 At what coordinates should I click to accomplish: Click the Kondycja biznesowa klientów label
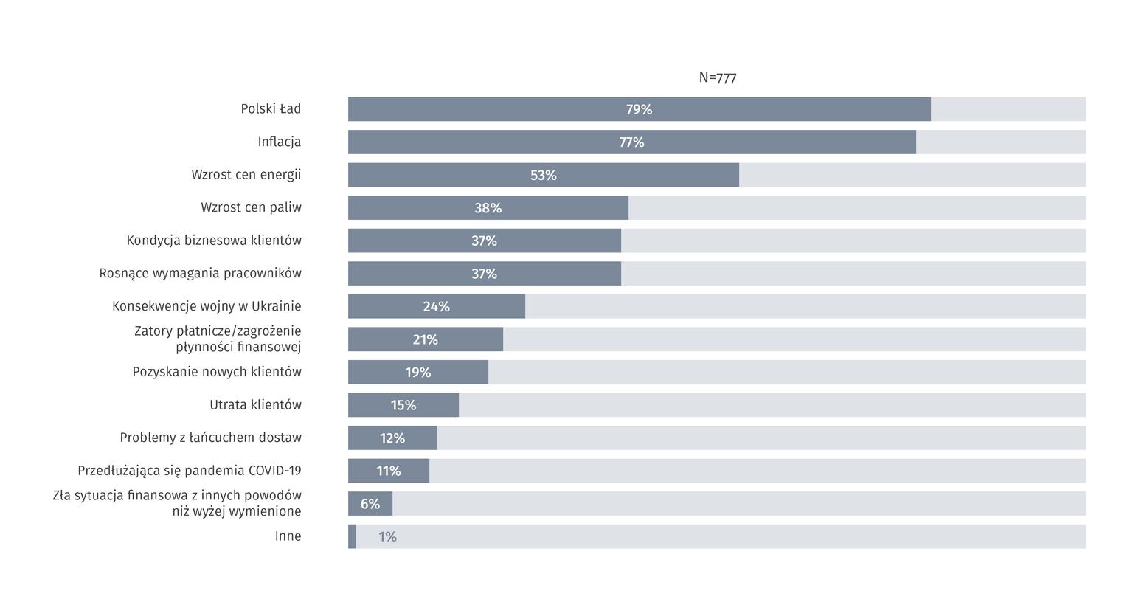[214, 241]
